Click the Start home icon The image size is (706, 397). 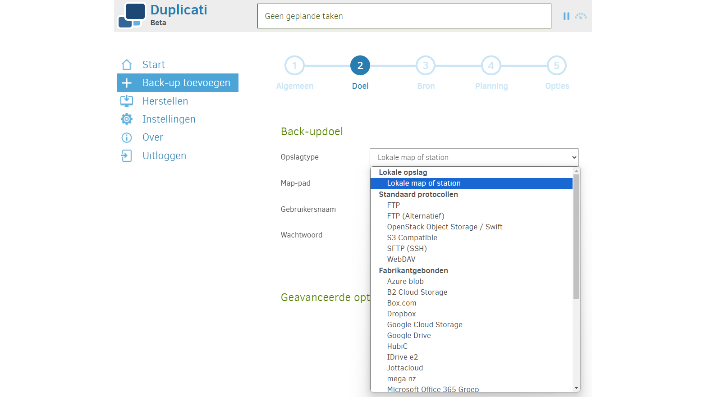point(127,65)
